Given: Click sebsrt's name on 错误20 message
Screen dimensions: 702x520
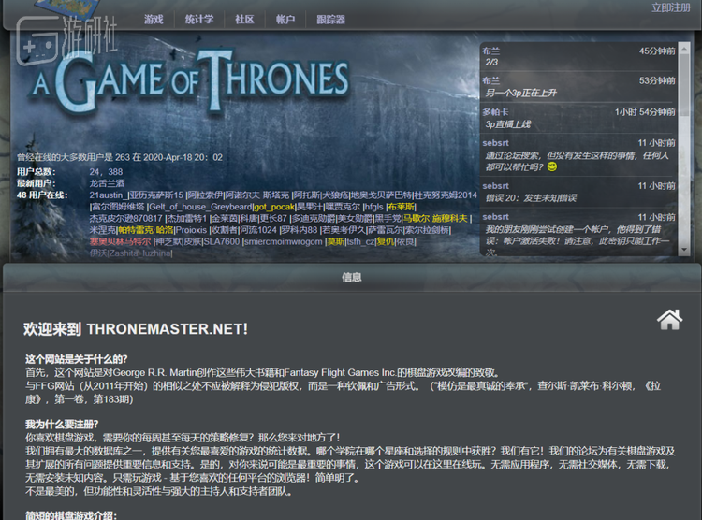Looking at the screenshot, I should click(x=495, y=186).
